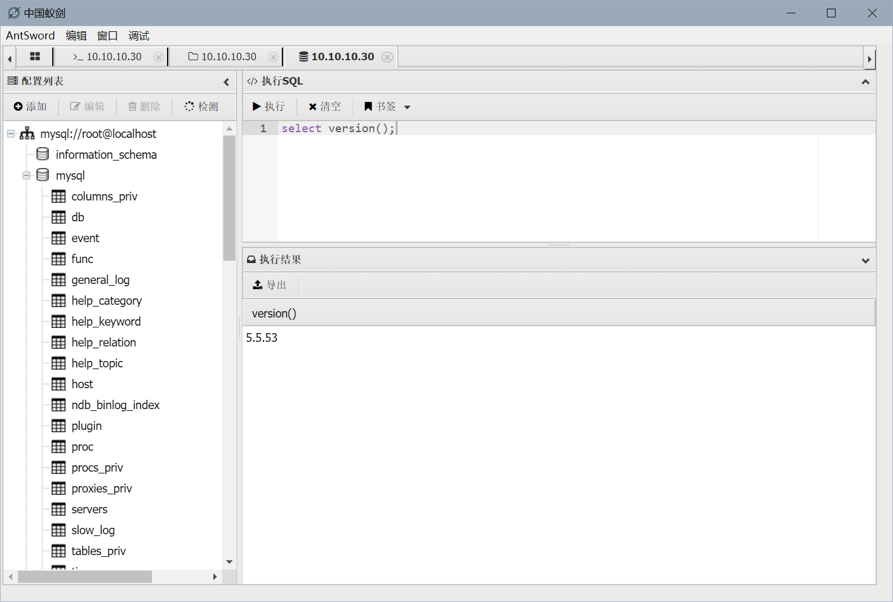Viewport: 893px width, 602px height.
Task: Click the Export (导出) results button
Action: [270, 285]
